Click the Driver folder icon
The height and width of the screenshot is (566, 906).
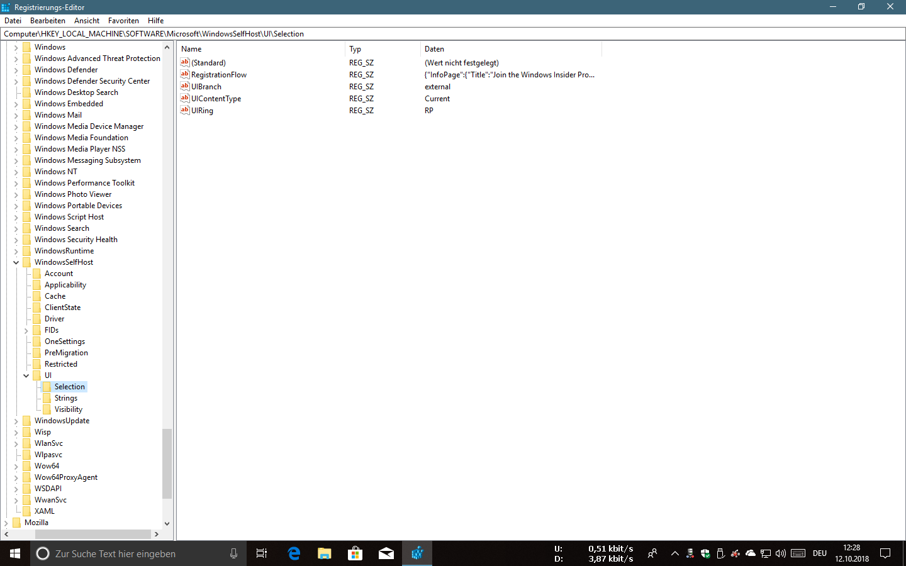click(36, 319)
